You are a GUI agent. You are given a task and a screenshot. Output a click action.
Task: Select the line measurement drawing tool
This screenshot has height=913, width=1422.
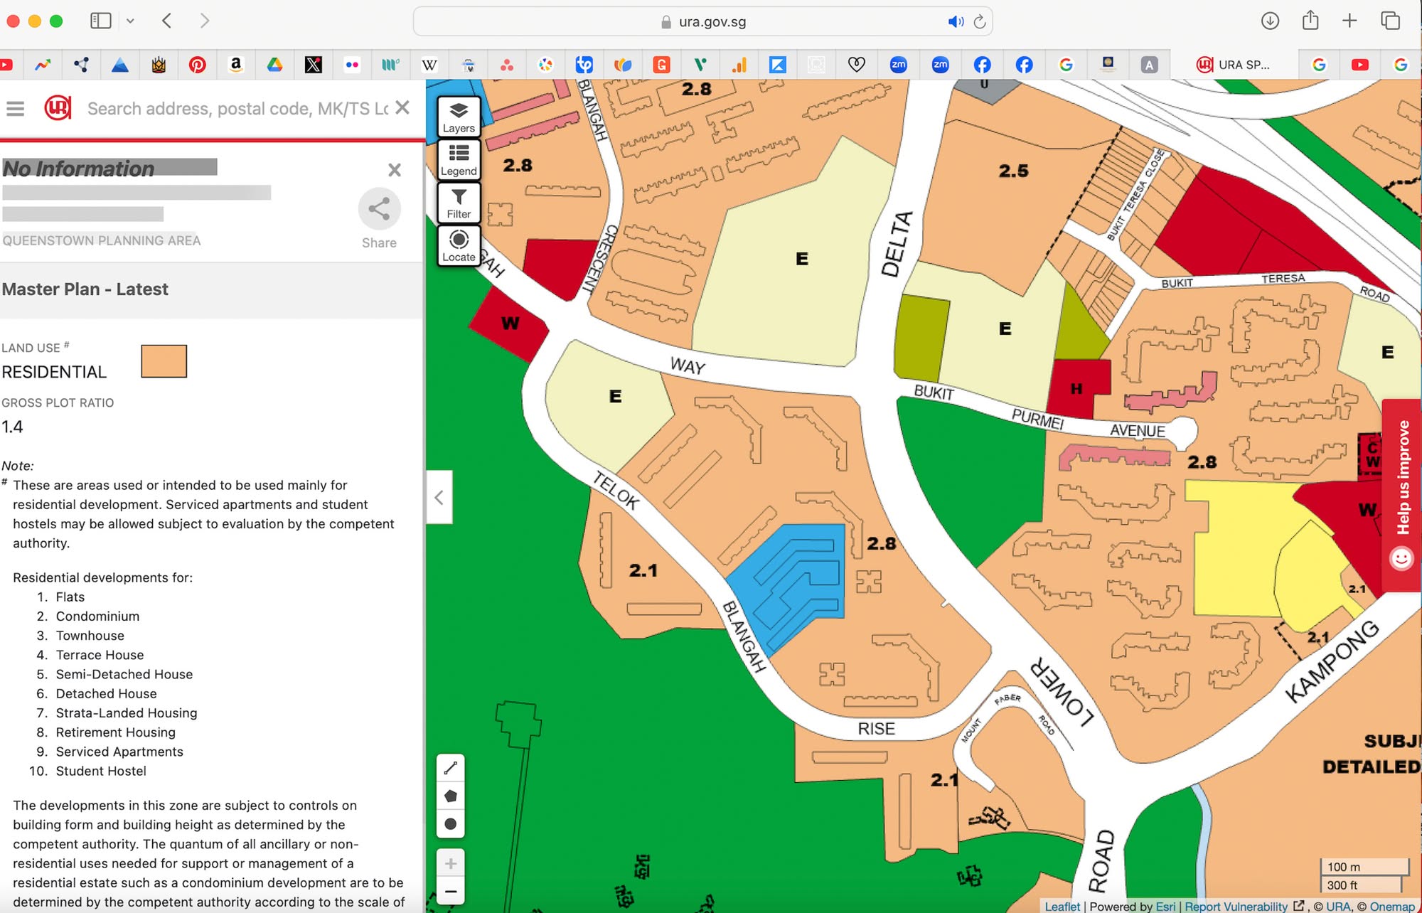click(451, 768)
